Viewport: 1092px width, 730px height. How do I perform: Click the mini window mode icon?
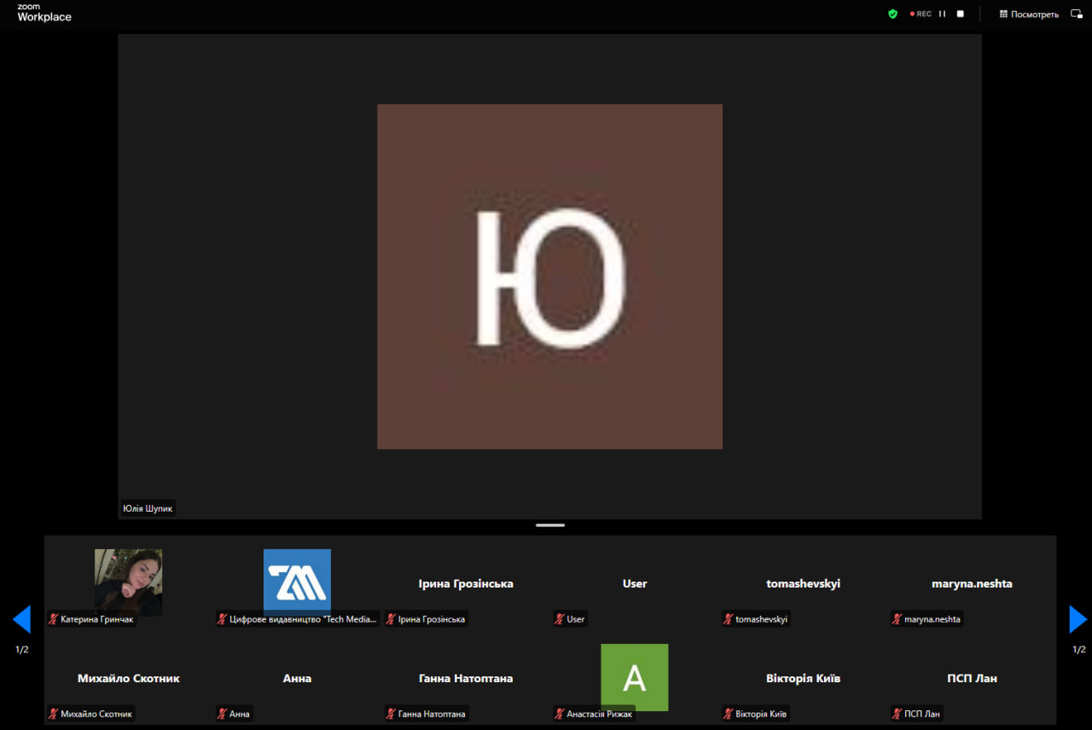[1077, 14]
